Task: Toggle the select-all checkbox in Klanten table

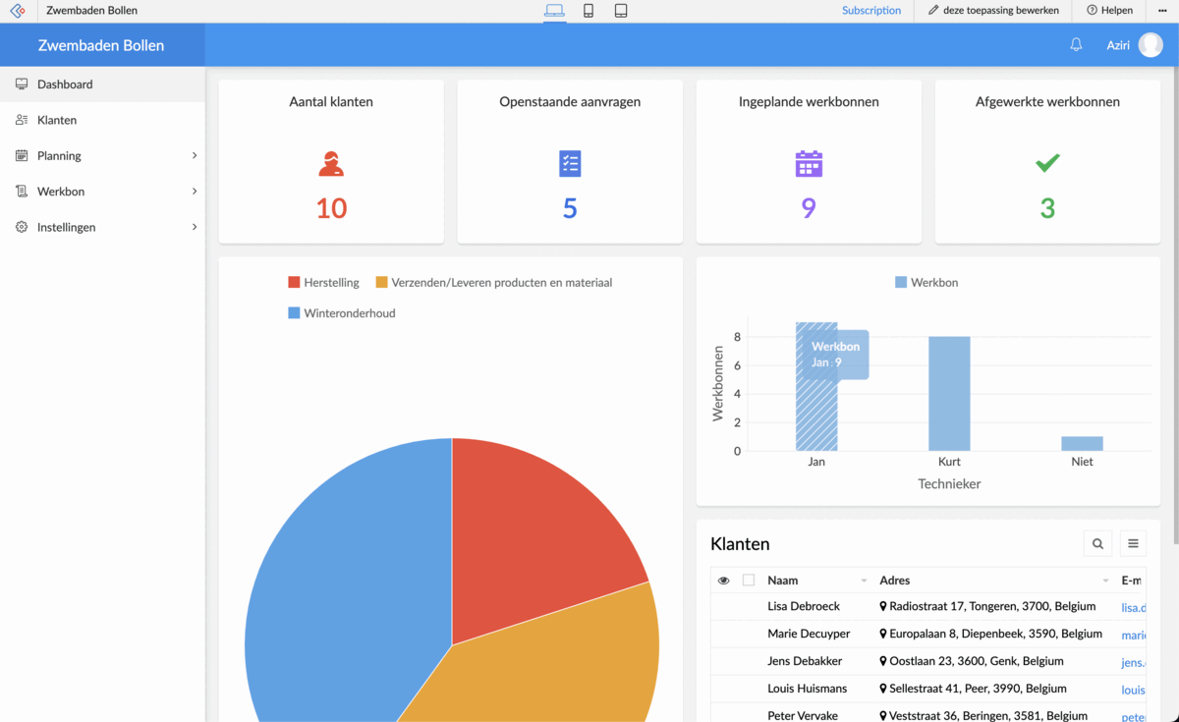Action: 749,581
